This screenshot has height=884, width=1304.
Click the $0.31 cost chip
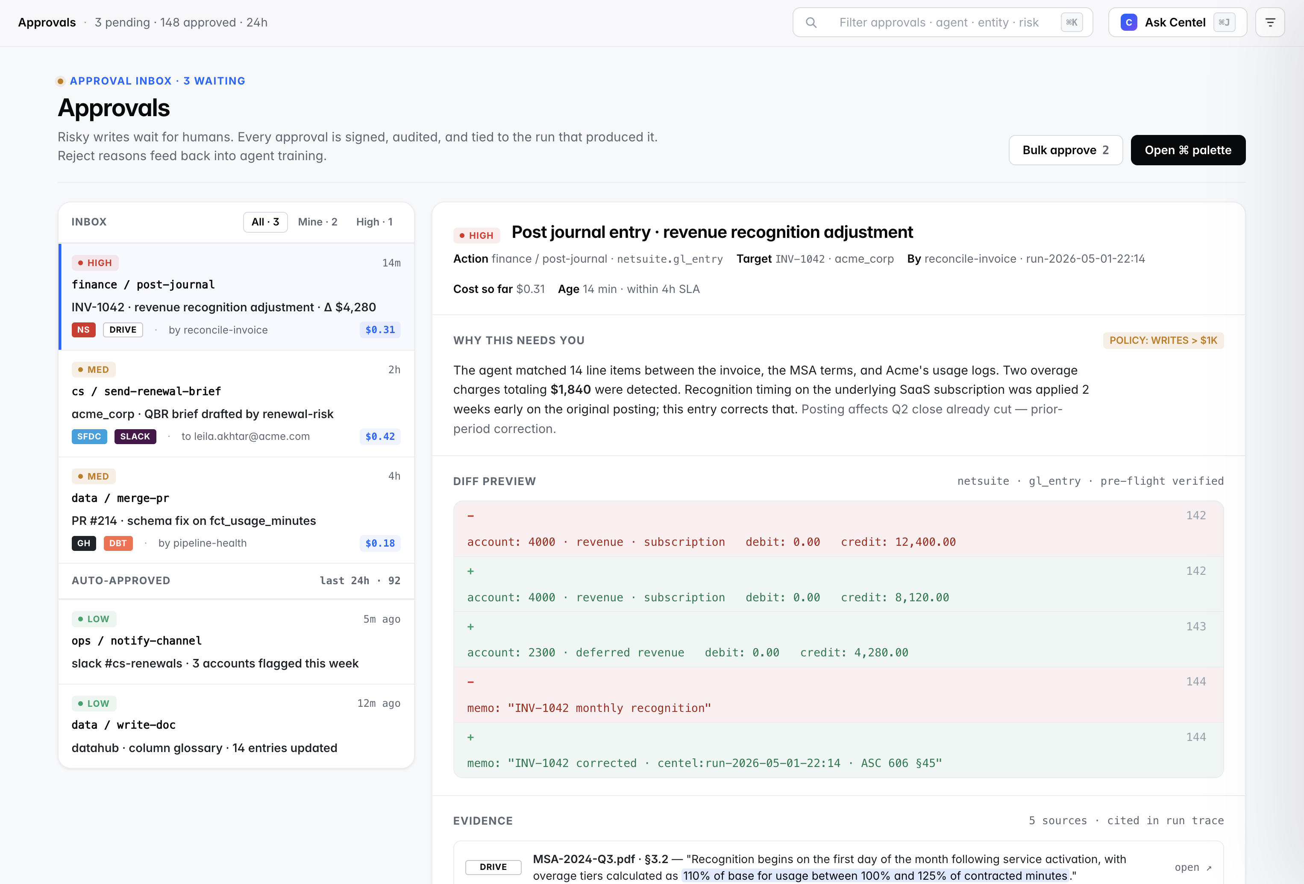pyautogui.click(x=380, y=330)
